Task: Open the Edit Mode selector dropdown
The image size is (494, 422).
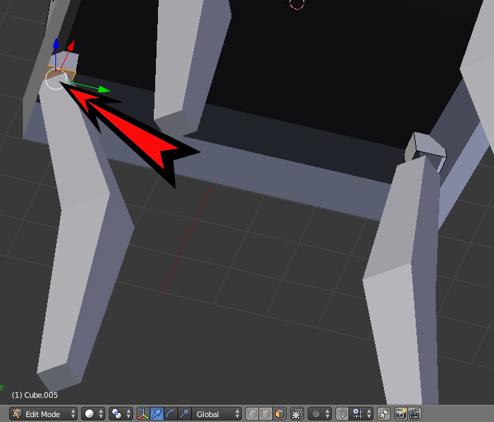Action: point(43,414)
